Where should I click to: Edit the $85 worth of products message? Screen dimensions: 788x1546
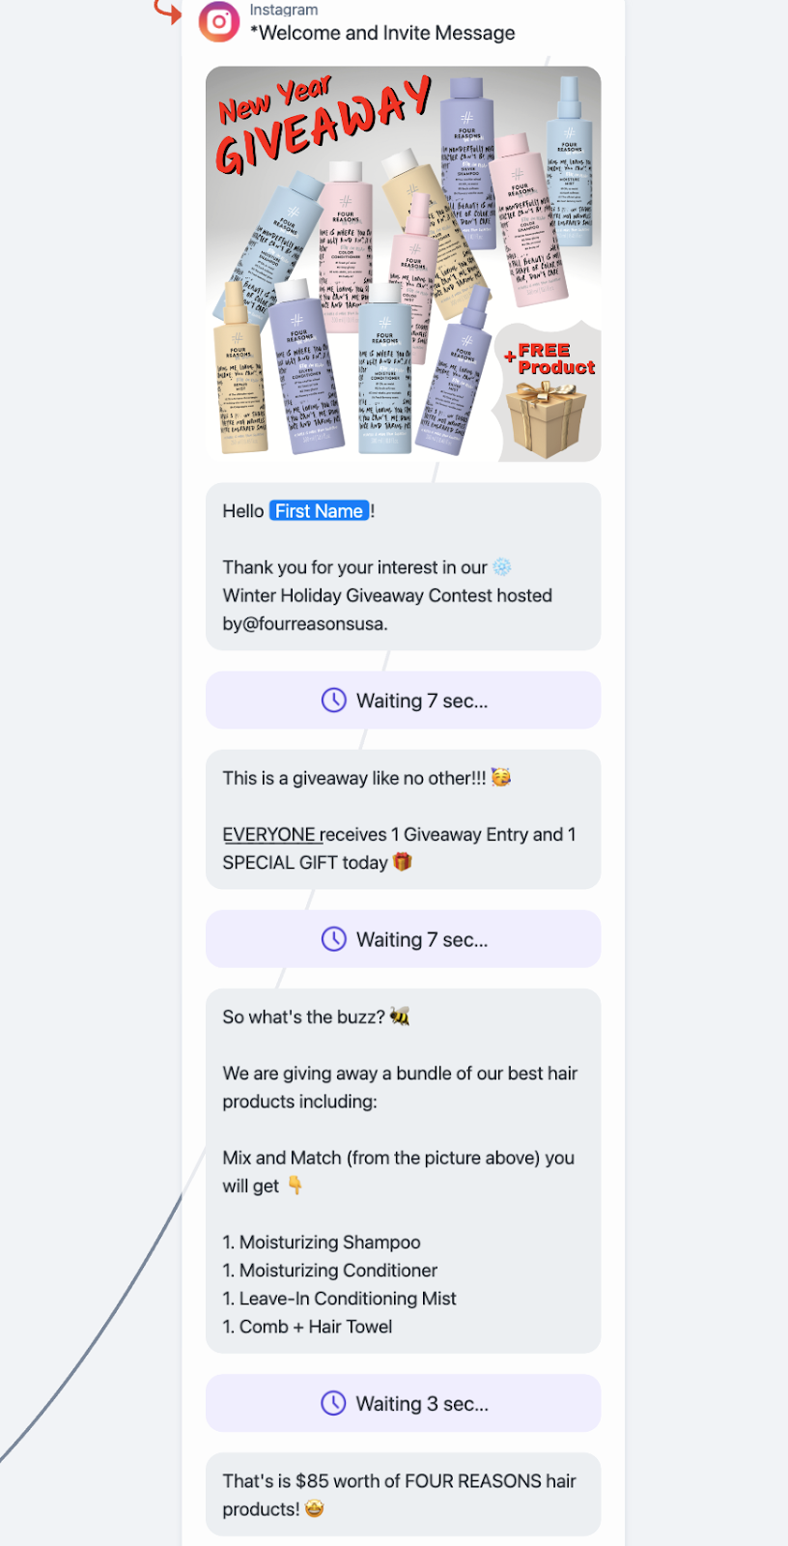point(404,1495)
